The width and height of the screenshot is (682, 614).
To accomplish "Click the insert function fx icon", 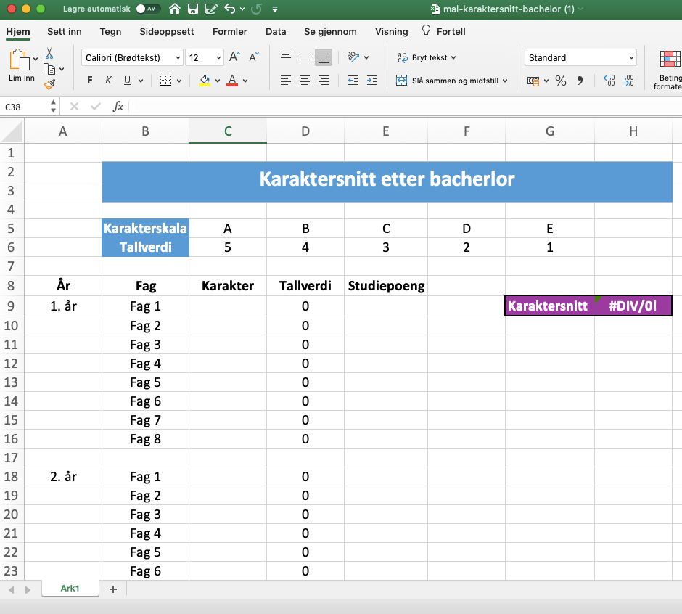I will click(x=118, y=107).
